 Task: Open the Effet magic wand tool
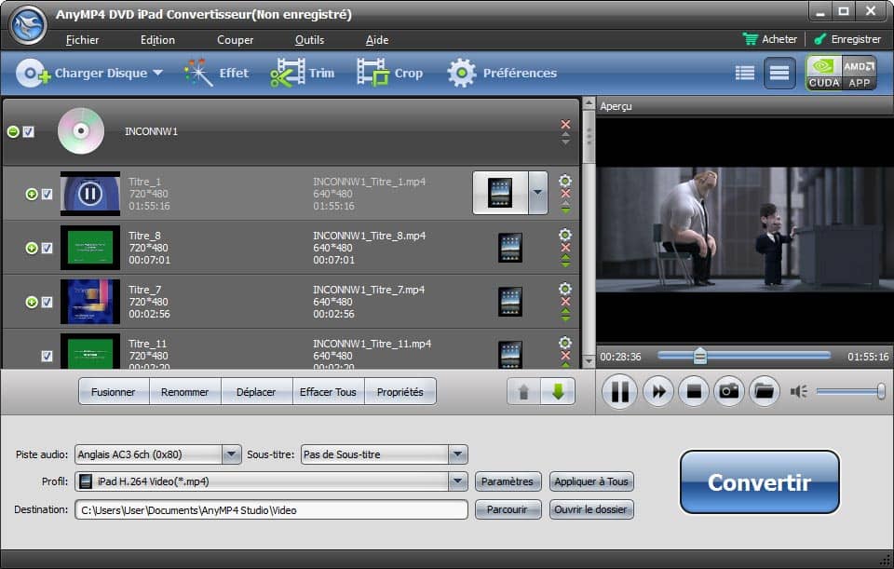197,73
